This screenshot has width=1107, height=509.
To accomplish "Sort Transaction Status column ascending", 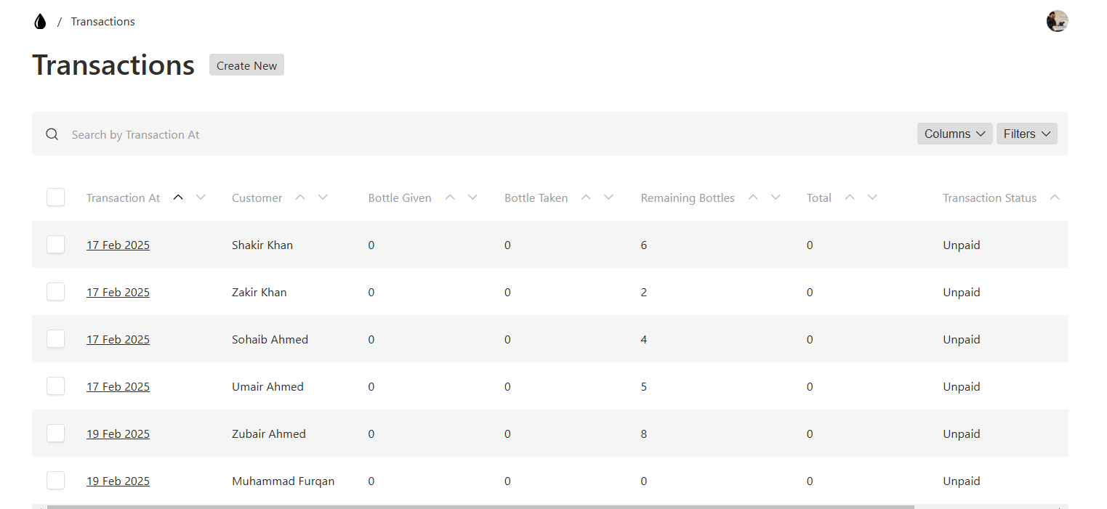I will (x=1055, y=198).
